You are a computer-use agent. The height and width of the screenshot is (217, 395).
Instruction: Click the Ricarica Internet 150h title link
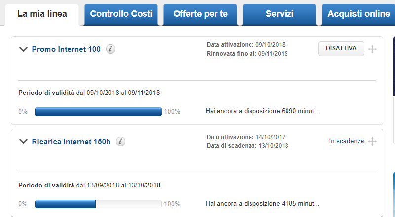coord(71,142)
